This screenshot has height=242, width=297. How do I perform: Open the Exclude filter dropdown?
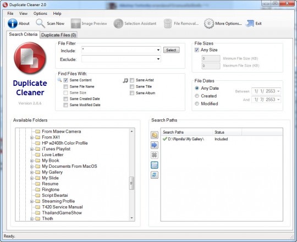tap(158, 59)
